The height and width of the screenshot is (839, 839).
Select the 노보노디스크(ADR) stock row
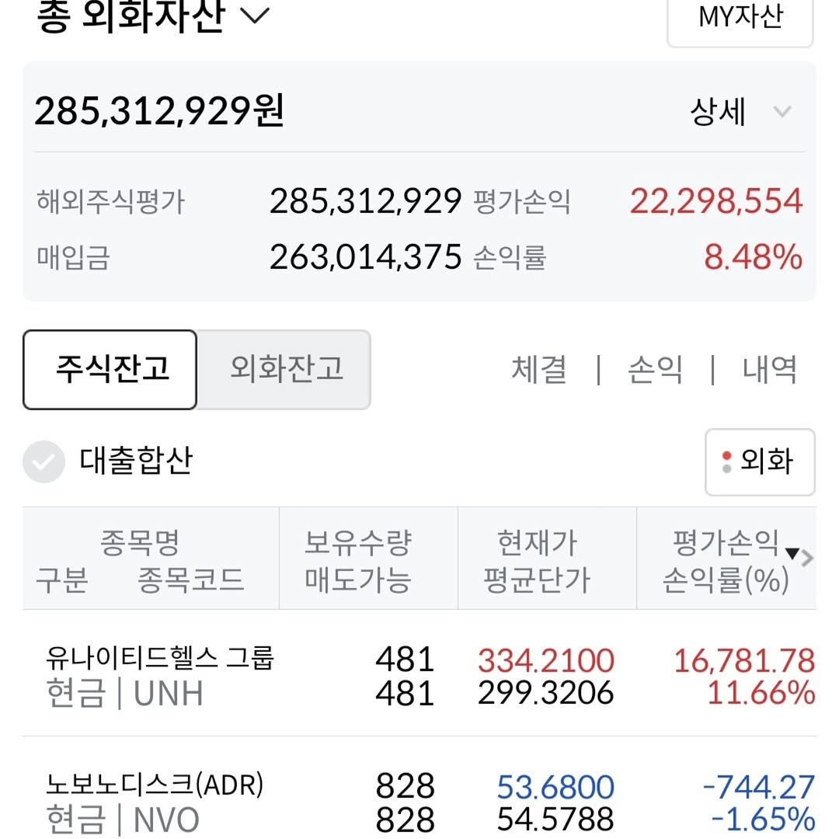[x=155, y=802]
